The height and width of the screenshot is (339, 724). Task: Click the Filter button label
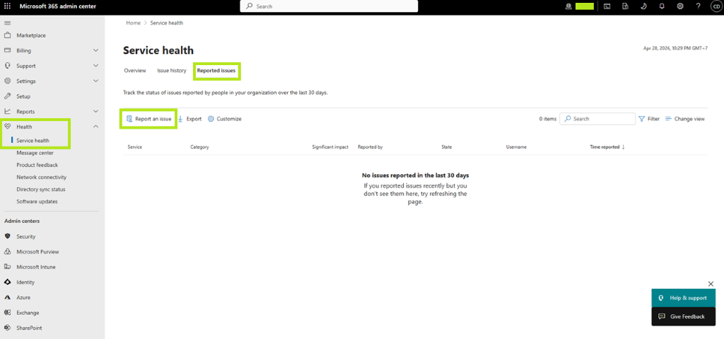coord(653,119)
